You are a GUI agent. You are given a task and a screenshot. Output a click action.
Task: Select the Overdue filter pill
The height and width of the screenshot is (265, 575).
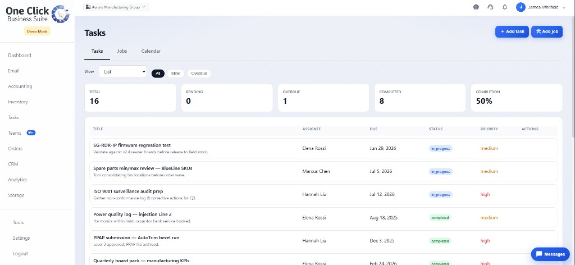tap(199, 74)
